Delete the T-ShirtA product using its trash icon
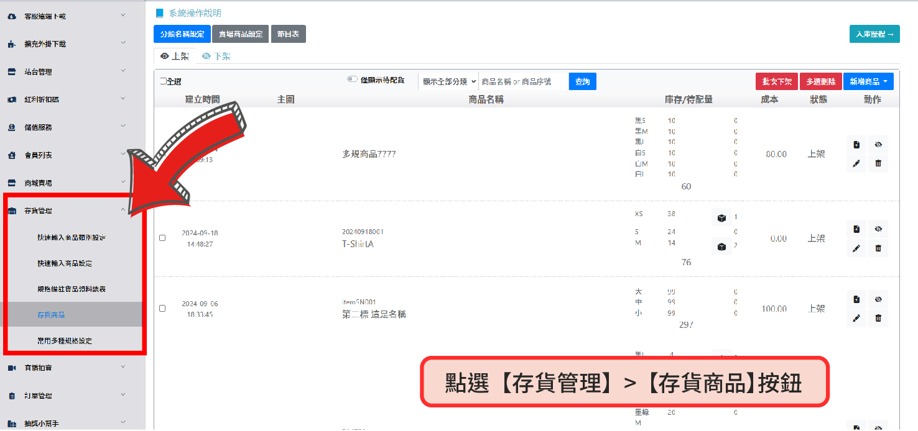The width and height of the screenshot is (918, 431). pyautogui.click(x=878, y=248)
